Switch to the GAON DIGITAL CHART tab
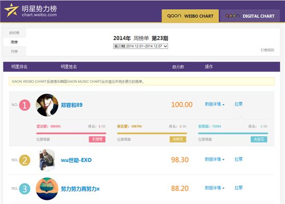 [250, 16]
